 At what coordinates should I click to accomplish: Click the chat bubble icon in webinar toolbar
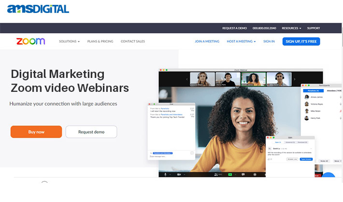point(243,175)
